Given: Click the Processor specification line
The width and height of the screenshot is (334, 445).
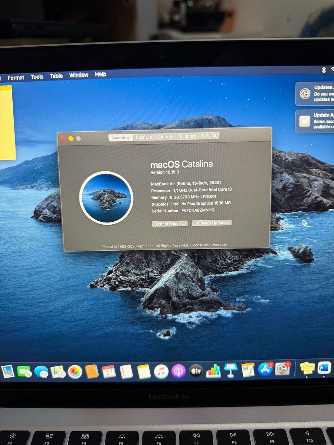Looking at the screenshot, I should click(x=191, y=190).
